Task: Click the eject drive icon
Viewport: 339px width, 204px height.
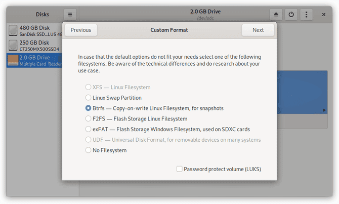Action: [x=276, y=15]
